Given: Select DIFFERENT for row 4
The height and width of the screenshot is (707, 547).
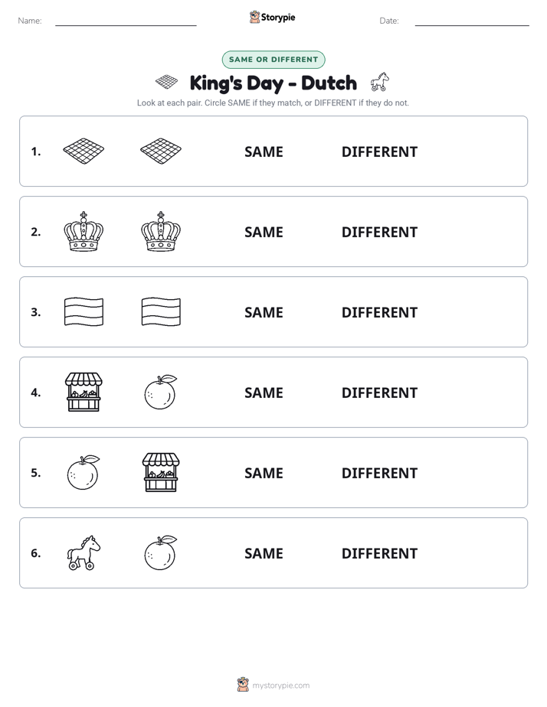Looking at the screenshot, I should click(x=379, y=393).
